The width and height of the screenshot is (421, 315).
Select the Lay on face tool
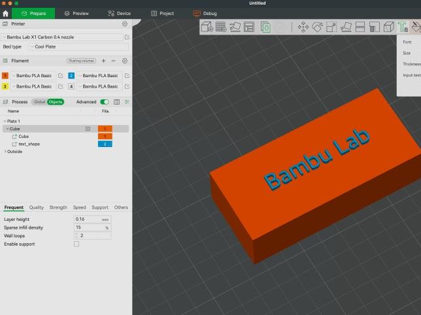pos(346,27)
